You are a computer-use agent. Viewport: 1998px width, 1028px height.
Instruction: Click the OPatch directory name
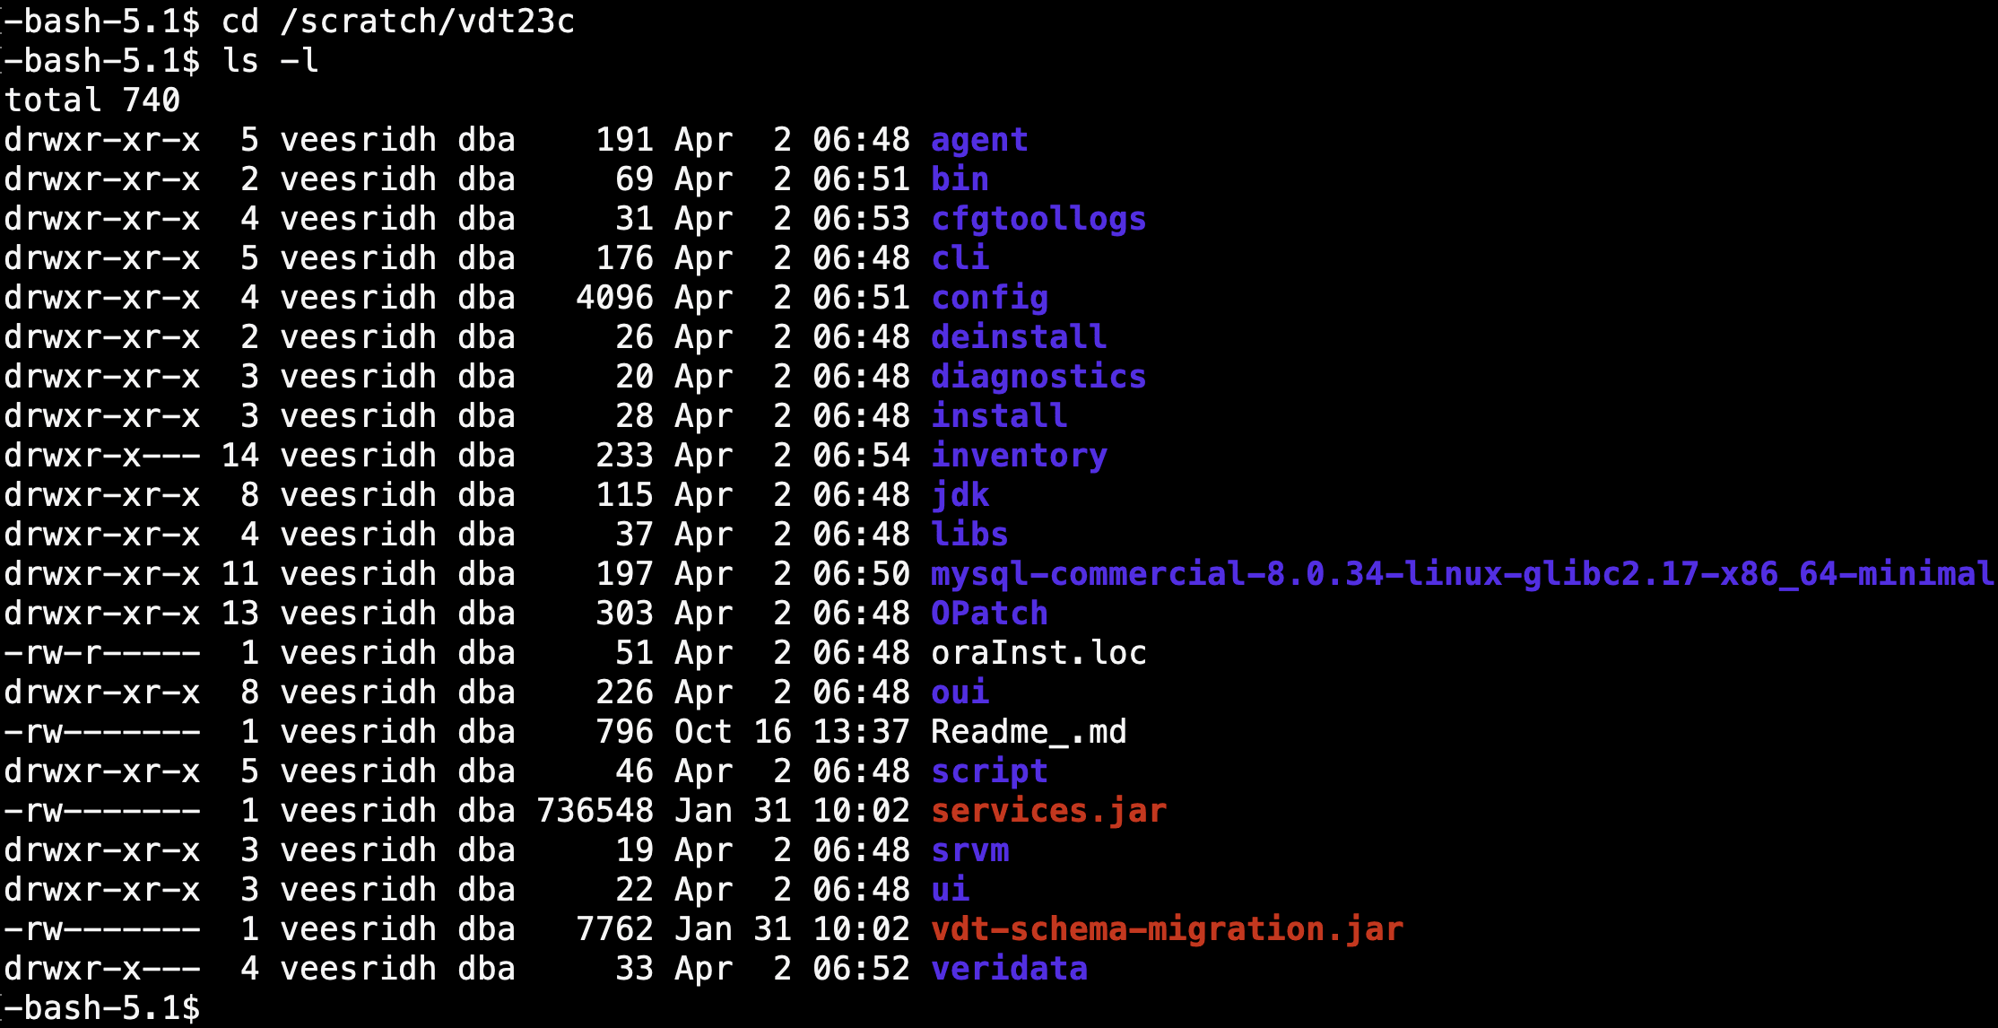(989, 614)
